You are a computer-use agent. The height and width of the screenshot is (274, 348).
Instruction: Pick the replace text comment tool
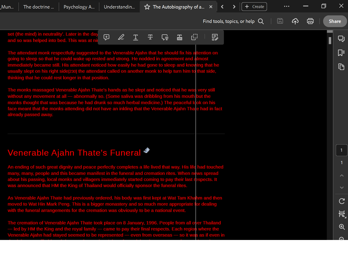click(x=165, y=37)
